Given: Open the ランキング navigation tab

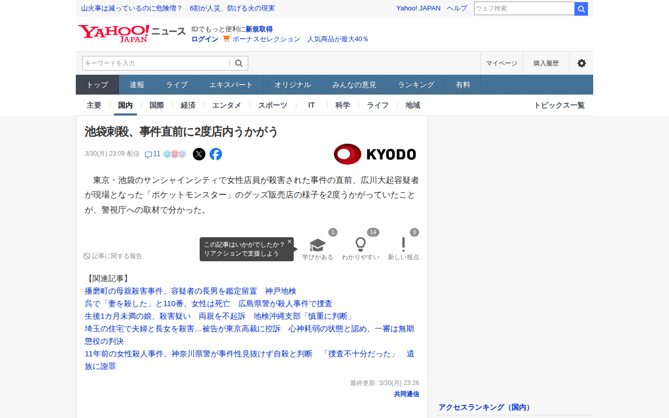Looking at the screenshot, I should click(416, 85).
